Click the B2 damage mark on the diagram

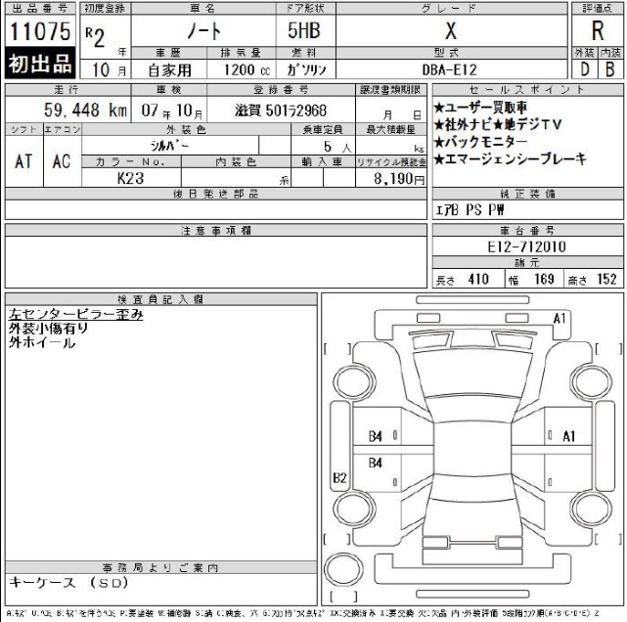point(339,478)
